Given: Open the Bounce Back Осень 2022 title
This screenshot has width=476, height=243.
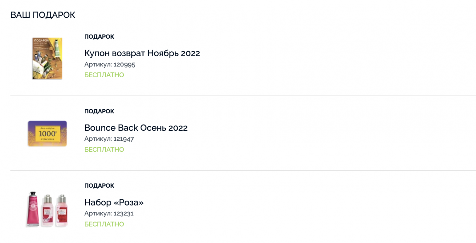Looking at the screenshot, I should (136, 128).
